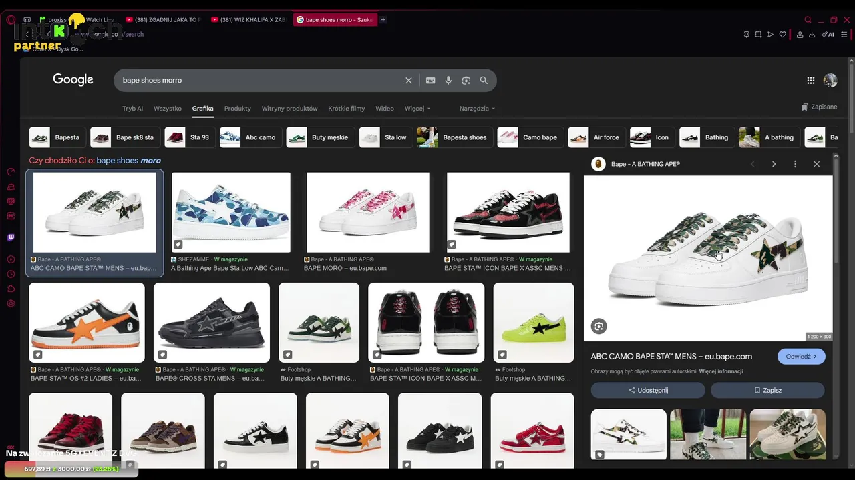This screenshot has width=855, height=480.
Task: Open the browser profile icon
Action: click(x=800, y=35)
